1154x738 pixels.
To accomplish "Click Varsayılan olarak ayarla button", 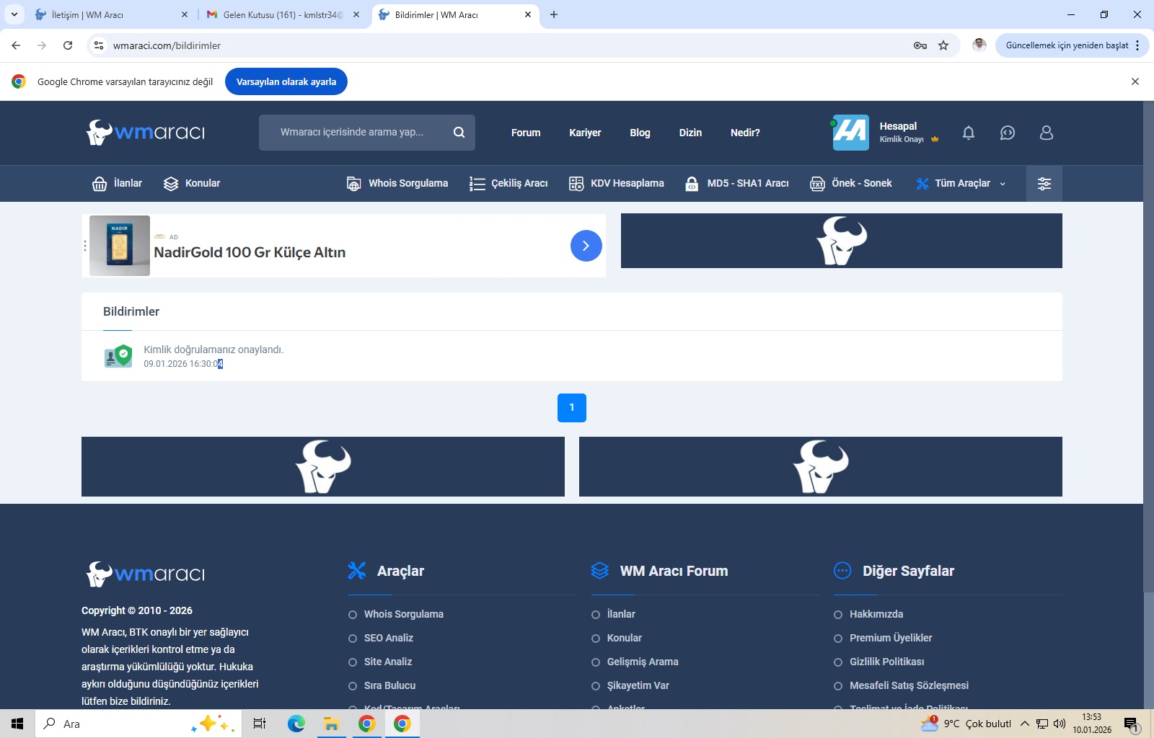I will [286, 81].
